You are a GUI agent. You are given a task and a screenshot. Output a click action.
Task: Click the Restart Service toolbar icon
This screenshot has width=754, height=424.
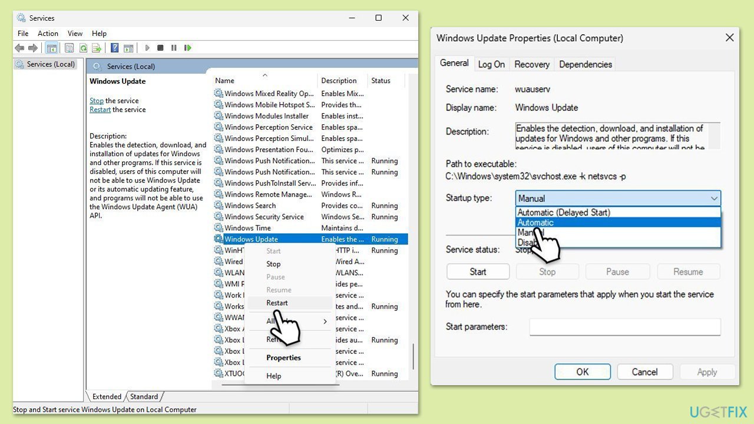pyautogui.click(x=188, y=48)
